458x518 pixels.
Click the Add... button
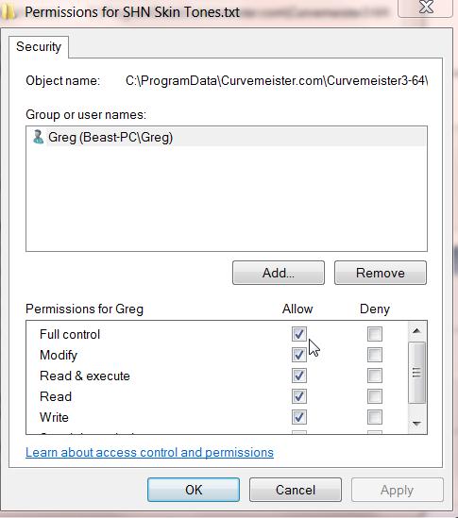pos(279,273)
